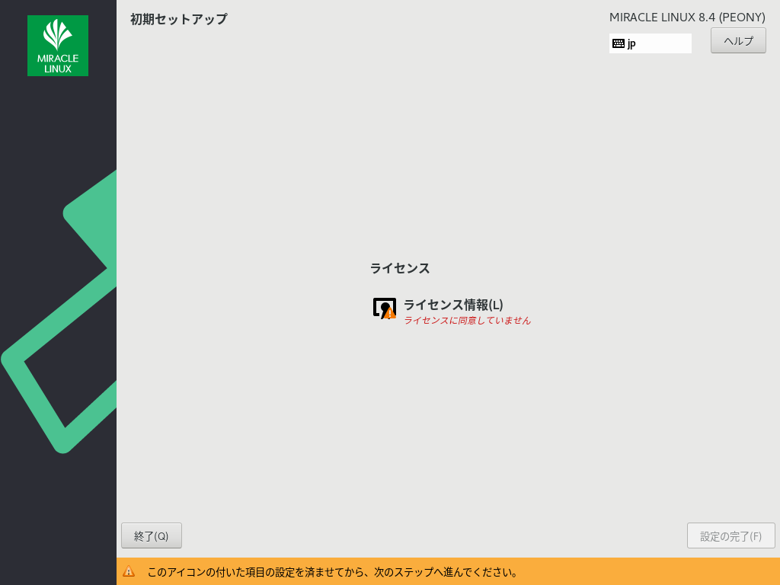Click the 初期セットアップ title
Viewport: 780px width, 585px height.
click(x=178, y=19)
